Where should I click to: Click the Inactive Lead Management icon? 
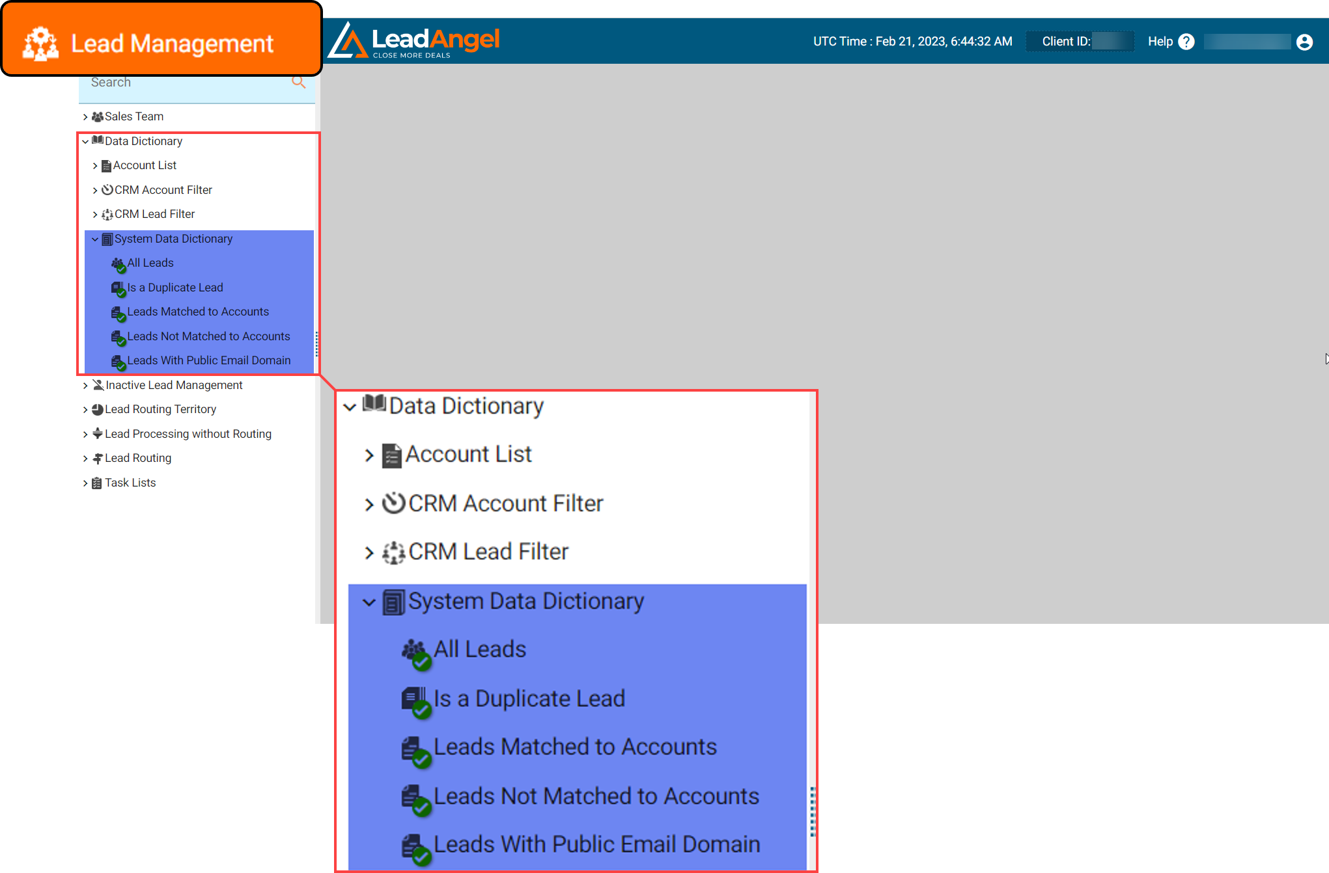98,385
